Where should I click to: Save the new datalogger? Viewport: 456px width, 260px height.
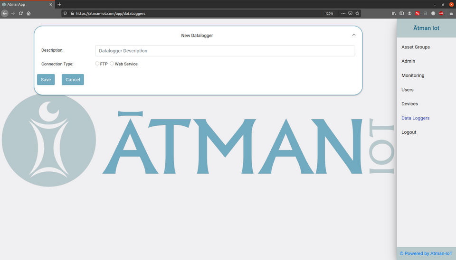click(x=46, y=80)
